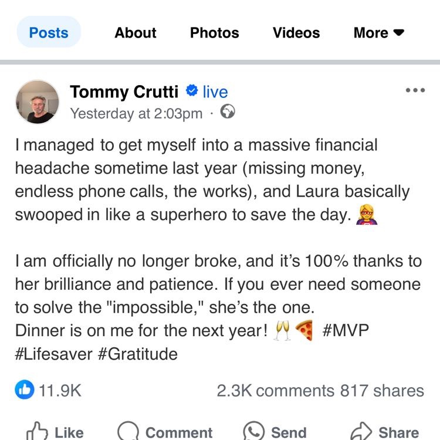This screenshot has width=440, height=440.
Task: Switch to the About tab
Action: click(136, 33)
